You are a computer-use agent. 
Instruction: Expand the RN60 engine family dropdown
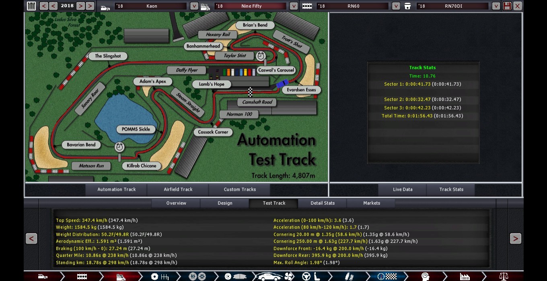click(396, 6)
